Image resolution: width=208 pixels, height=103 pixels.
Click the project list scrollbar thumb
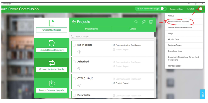tap(155, 34)
